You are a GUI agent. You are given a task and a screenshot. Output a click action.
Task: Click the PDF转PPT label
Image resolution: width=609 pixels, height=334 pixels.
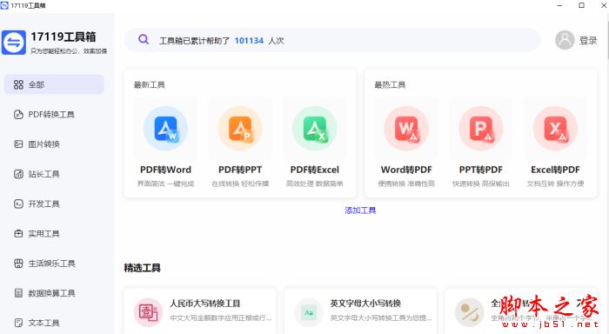click(x=240, y=170)
